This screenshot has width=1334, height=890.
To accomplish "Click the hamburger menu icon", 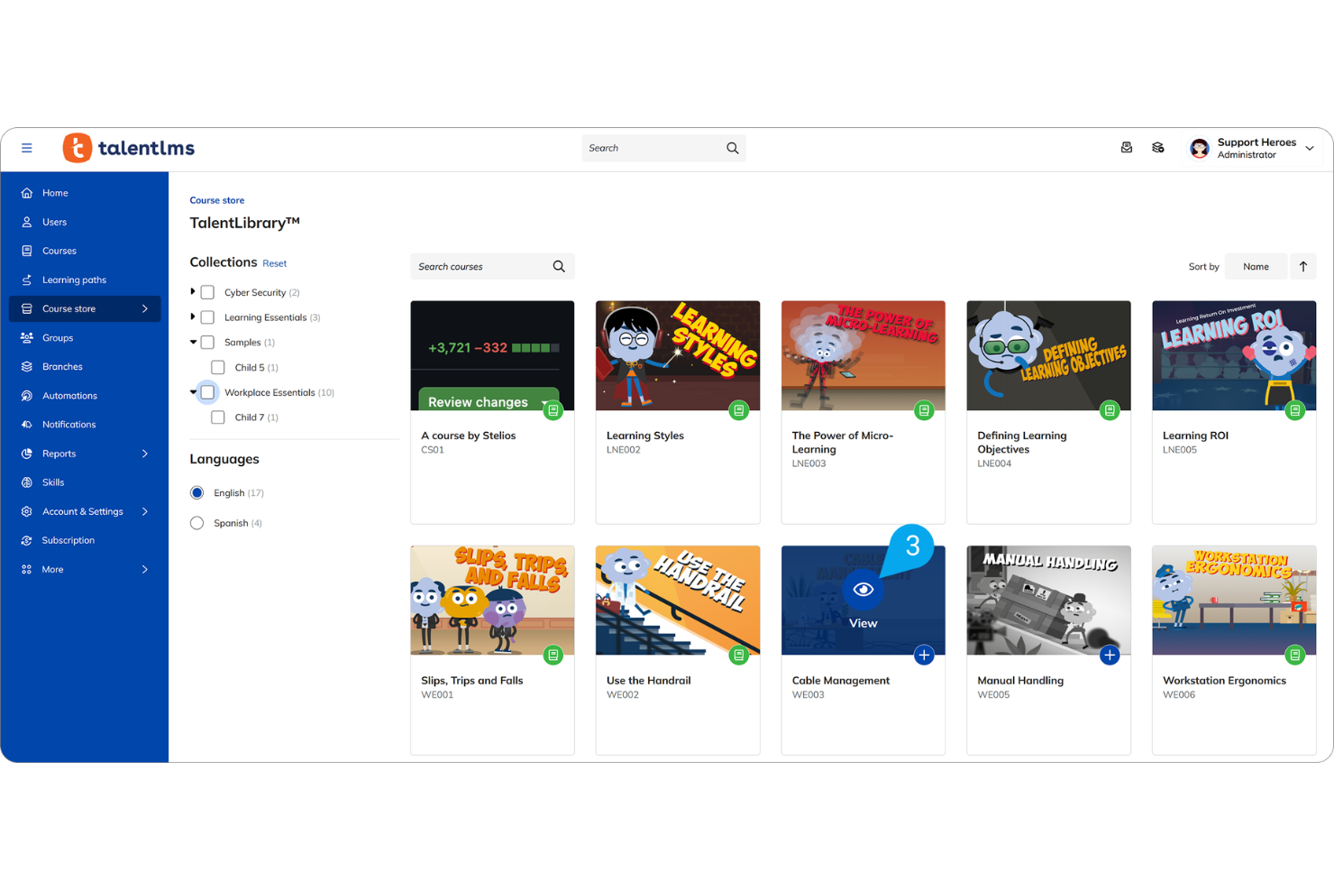I will tap(27, 148).
